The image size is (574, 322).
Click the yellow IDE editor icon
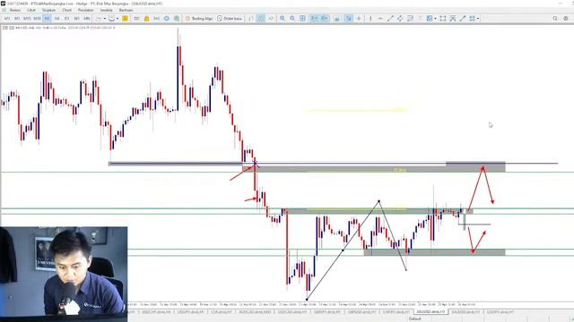pyautogui.click(x=125, y=18)
